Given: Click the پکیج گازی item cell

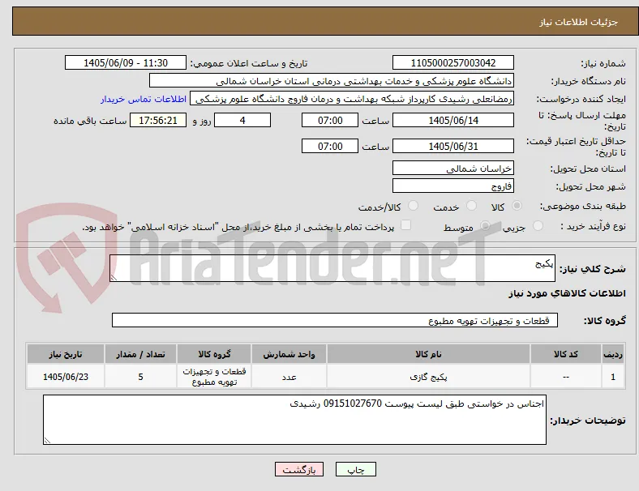Looking at the screenshot, I should (x=428, y=377).
